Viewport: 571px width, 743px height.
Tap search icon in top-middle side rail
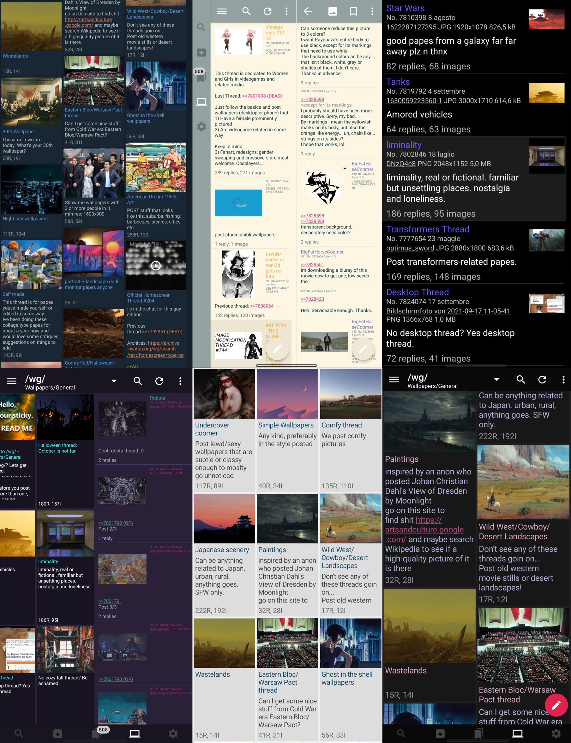tap(201, 27)
